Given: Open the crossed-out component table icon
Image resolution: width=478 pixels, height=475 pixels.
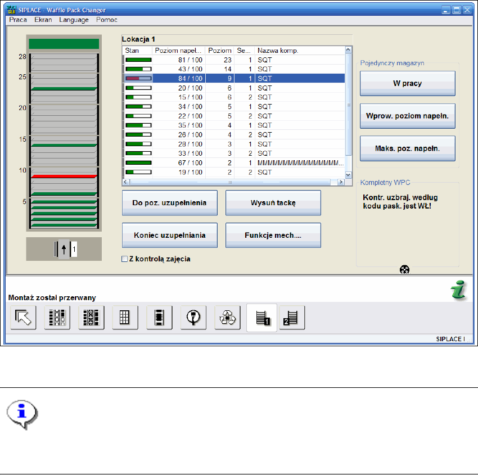Looking at the screenshot, I should coord(92,318).
